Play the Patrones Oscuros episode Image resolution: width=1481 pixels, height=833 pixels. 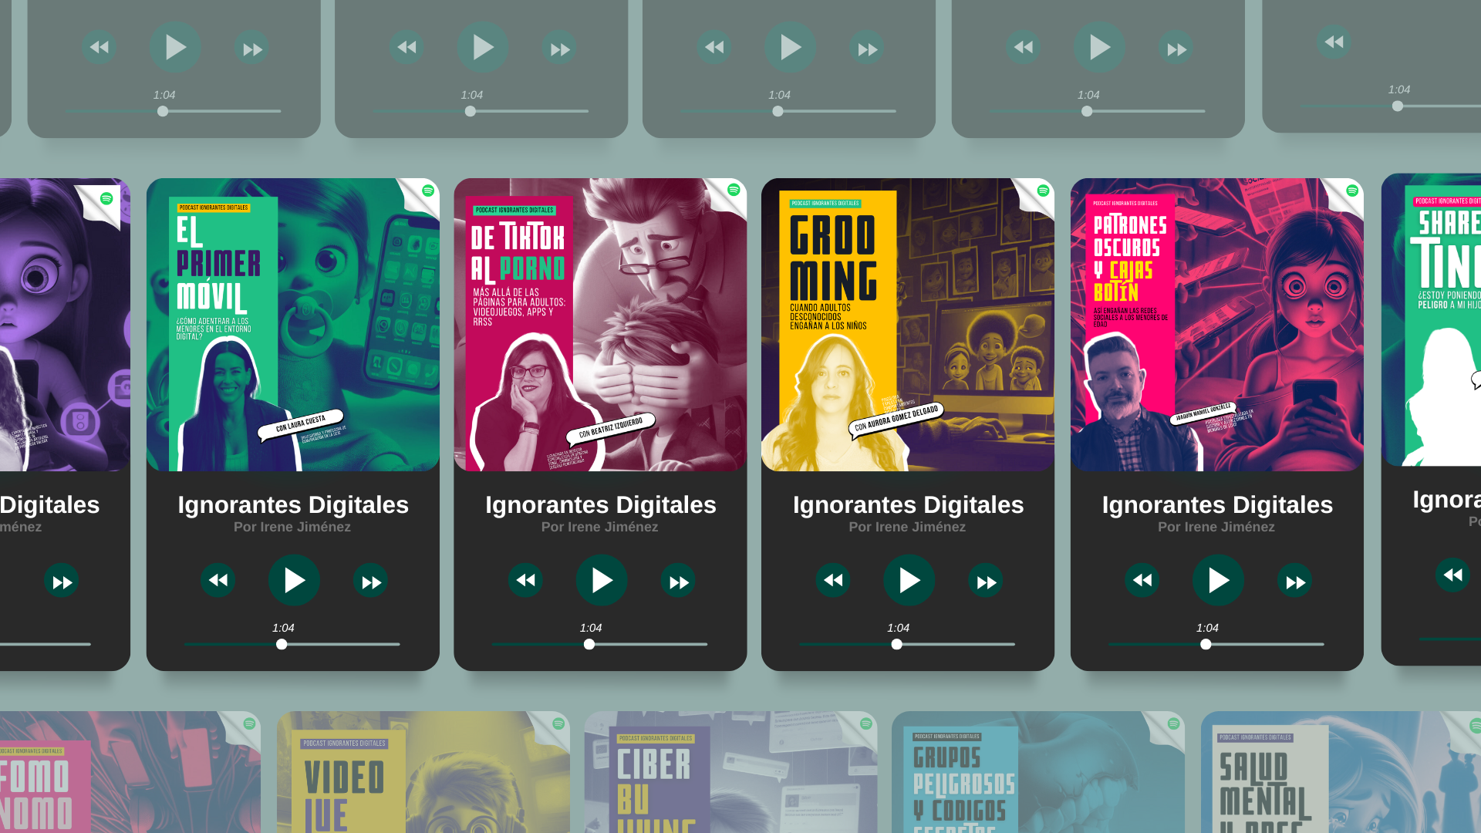tap(1218, 580)
